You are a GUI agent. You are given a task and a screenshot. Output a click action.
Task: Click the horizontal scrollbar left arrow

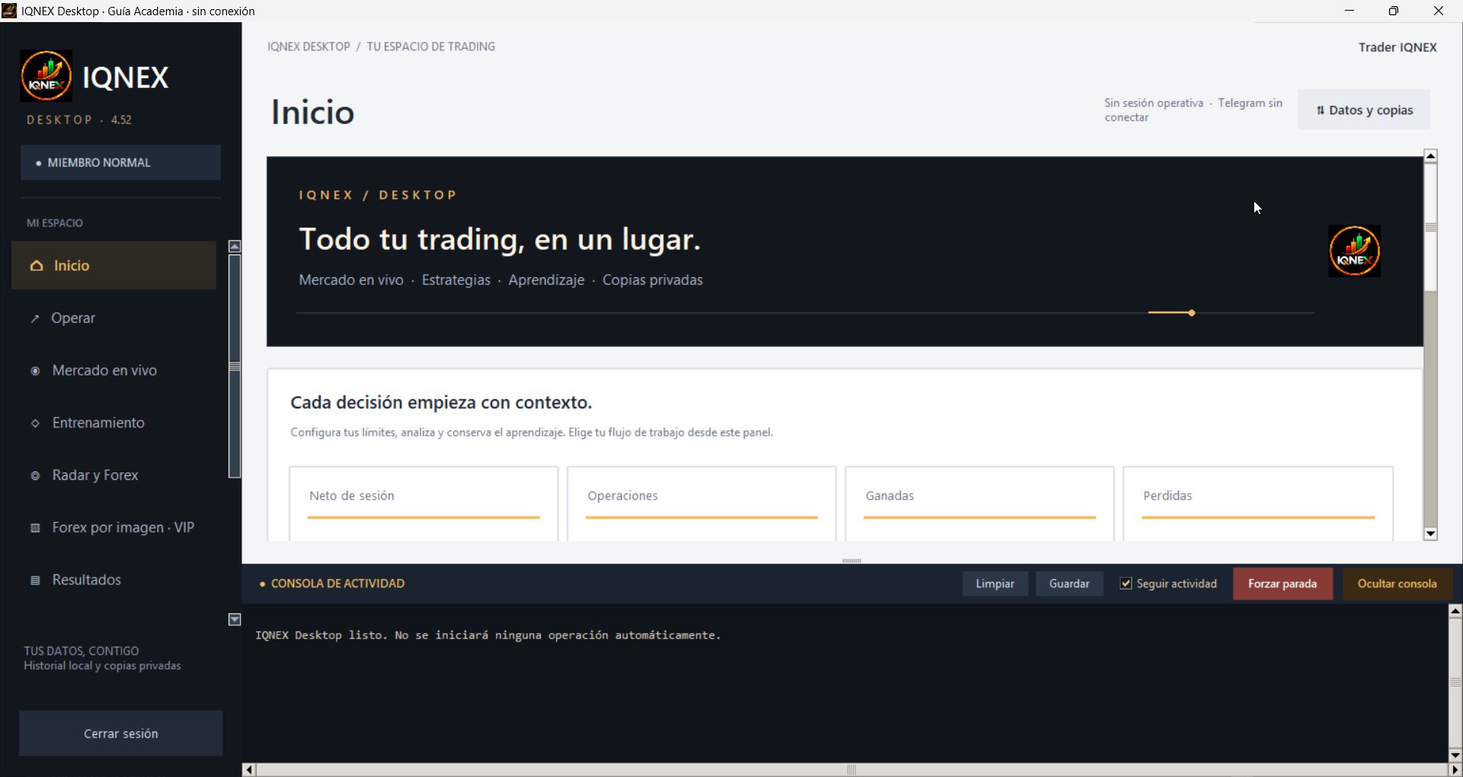click(249, 770)
